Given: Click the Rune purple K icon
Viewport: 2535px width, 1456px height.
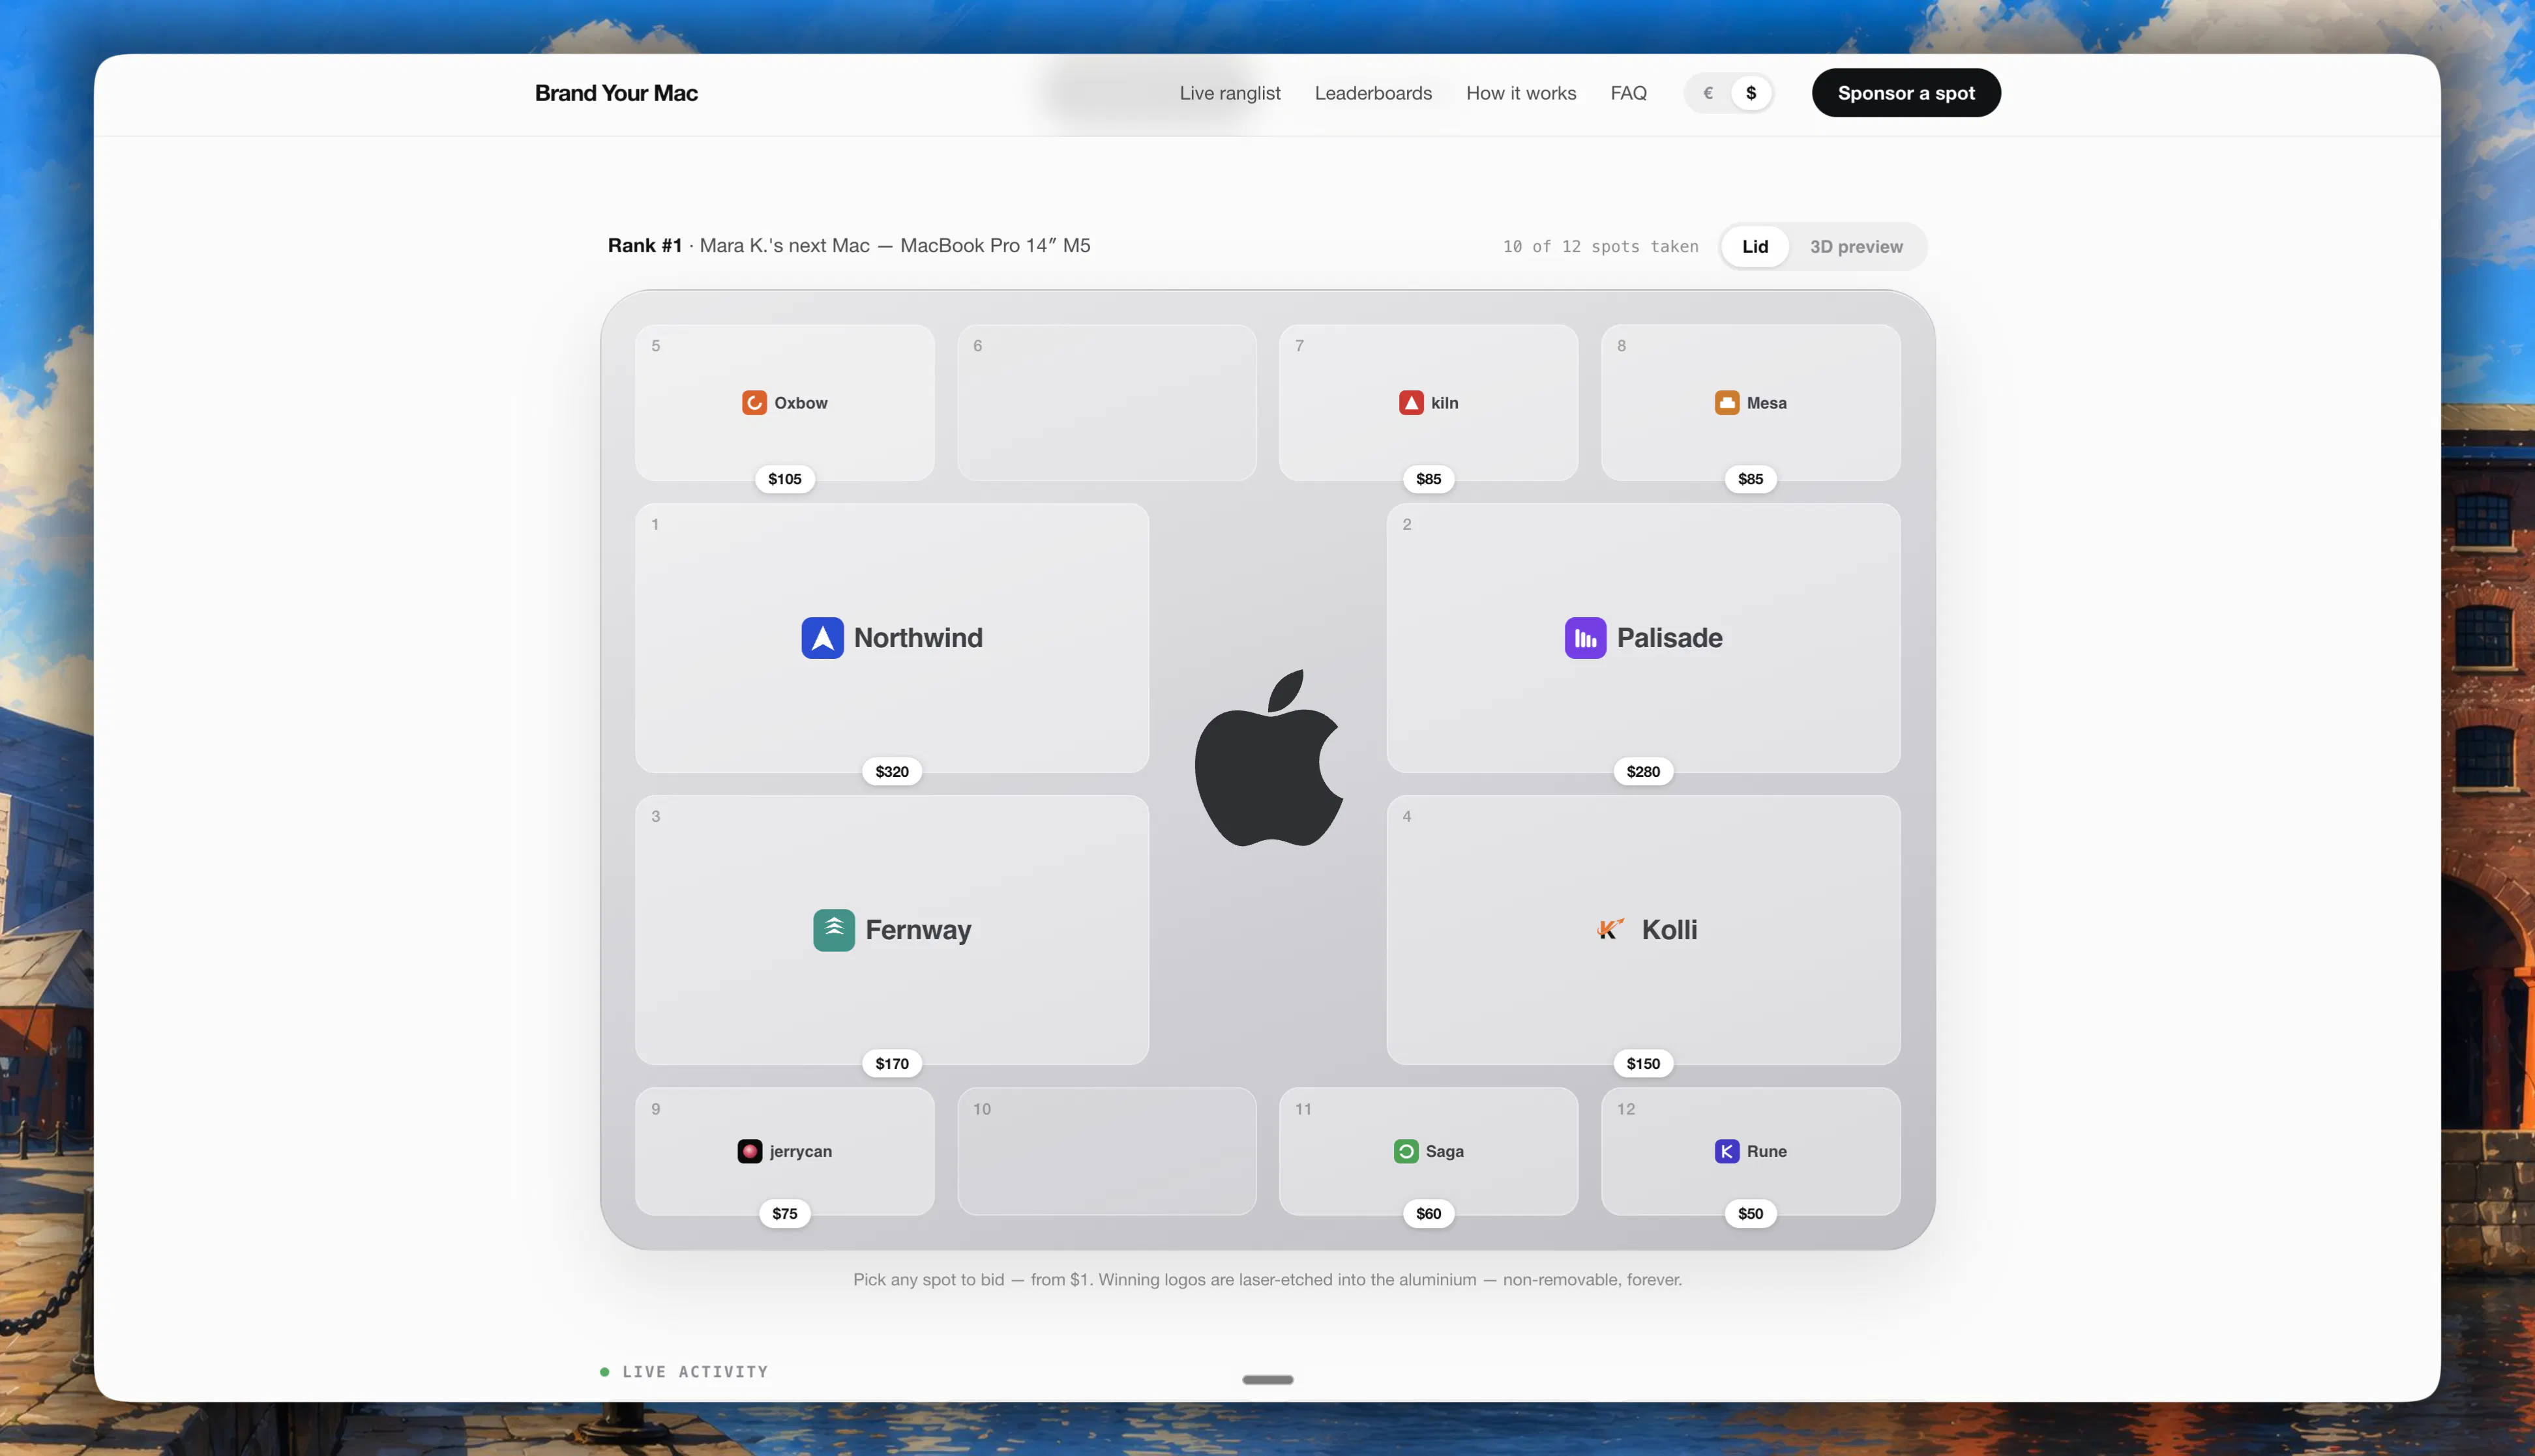Looking at the screenshot, I should pyautogui.click(x=1727, y=1151).
